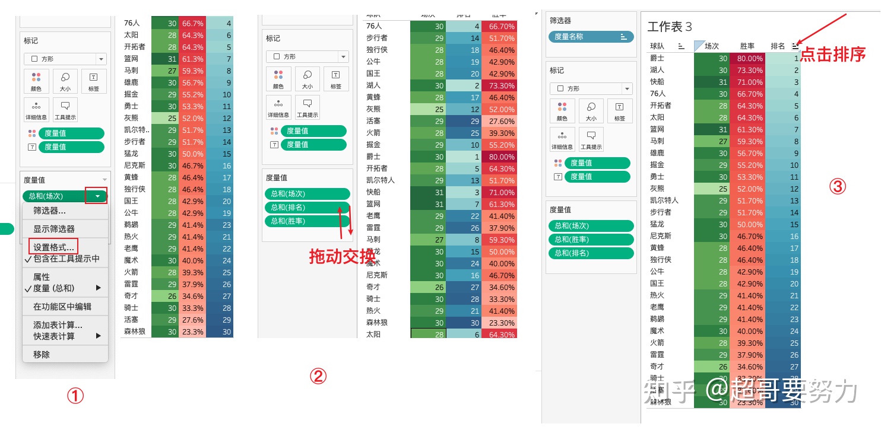Screen dimensions: 881x427
Task: Open the 工具提示 tooltip card beside 工作表 3
Action: click(591, 139)
